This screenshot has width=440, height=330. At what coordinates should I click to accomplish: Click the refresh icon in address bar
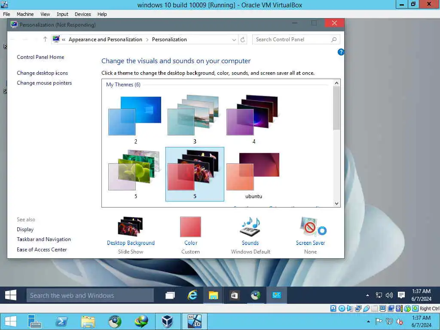[x=243, y=40]
